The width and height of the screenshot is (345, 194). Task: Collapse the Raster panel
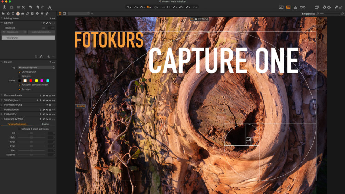(x=2, y=62)
